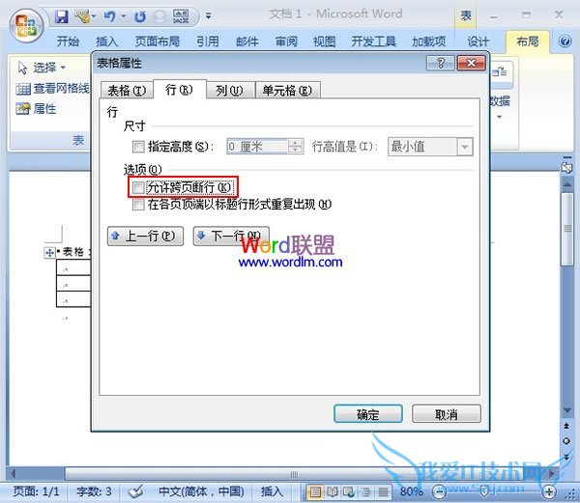Click 属性 table properties in ribbon
The image size is (580, 503).
tap(37, 108)
